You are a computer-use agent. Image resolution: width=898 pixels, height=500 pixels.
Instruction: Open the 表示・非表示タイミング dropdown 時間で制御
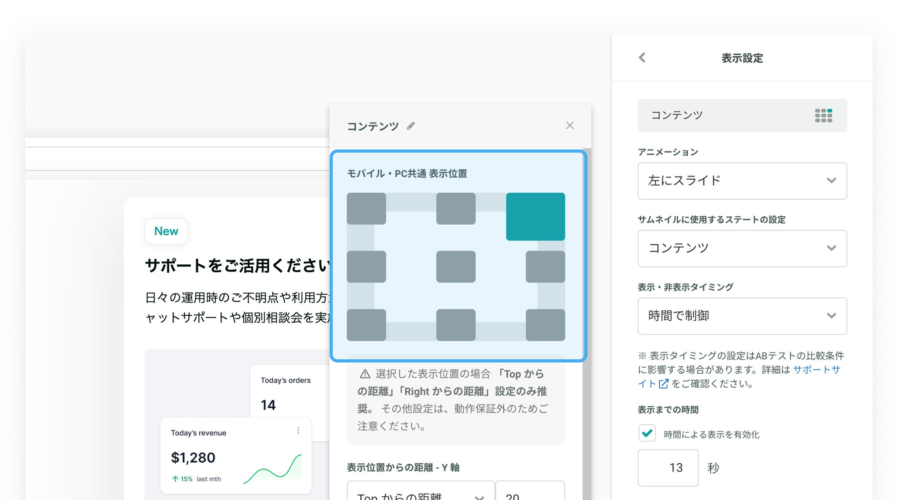[x=742, y=316]
